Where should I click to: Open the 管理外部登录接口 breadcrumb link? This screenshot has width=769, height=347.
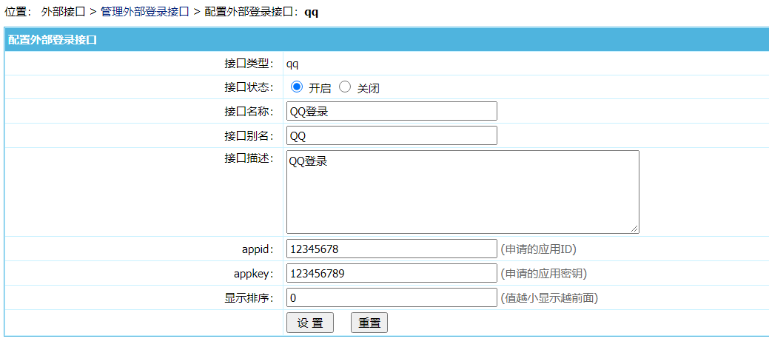tap(144, 12)
